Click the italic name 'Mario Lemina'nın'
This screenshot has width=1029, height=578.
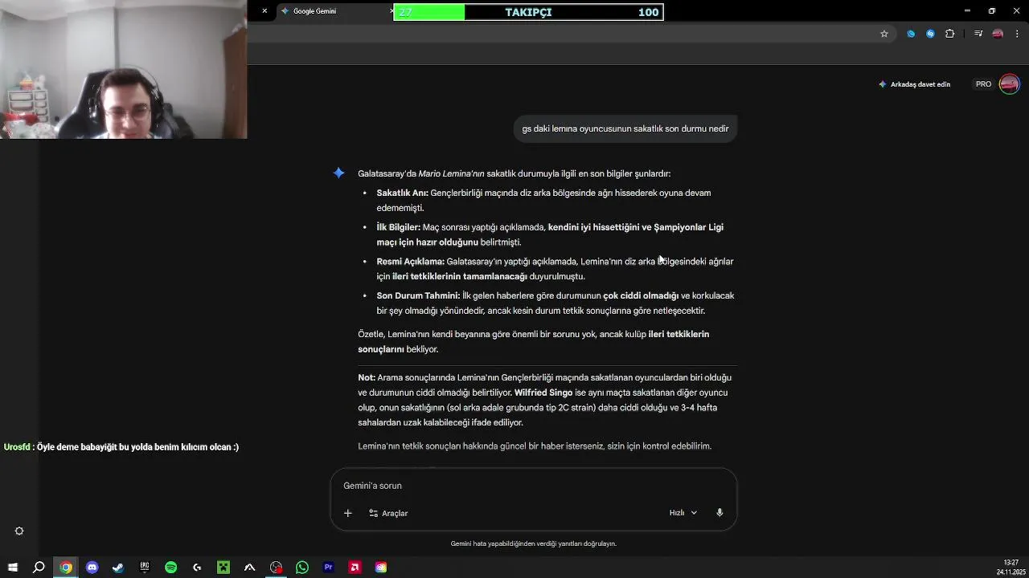click(451, 173)
